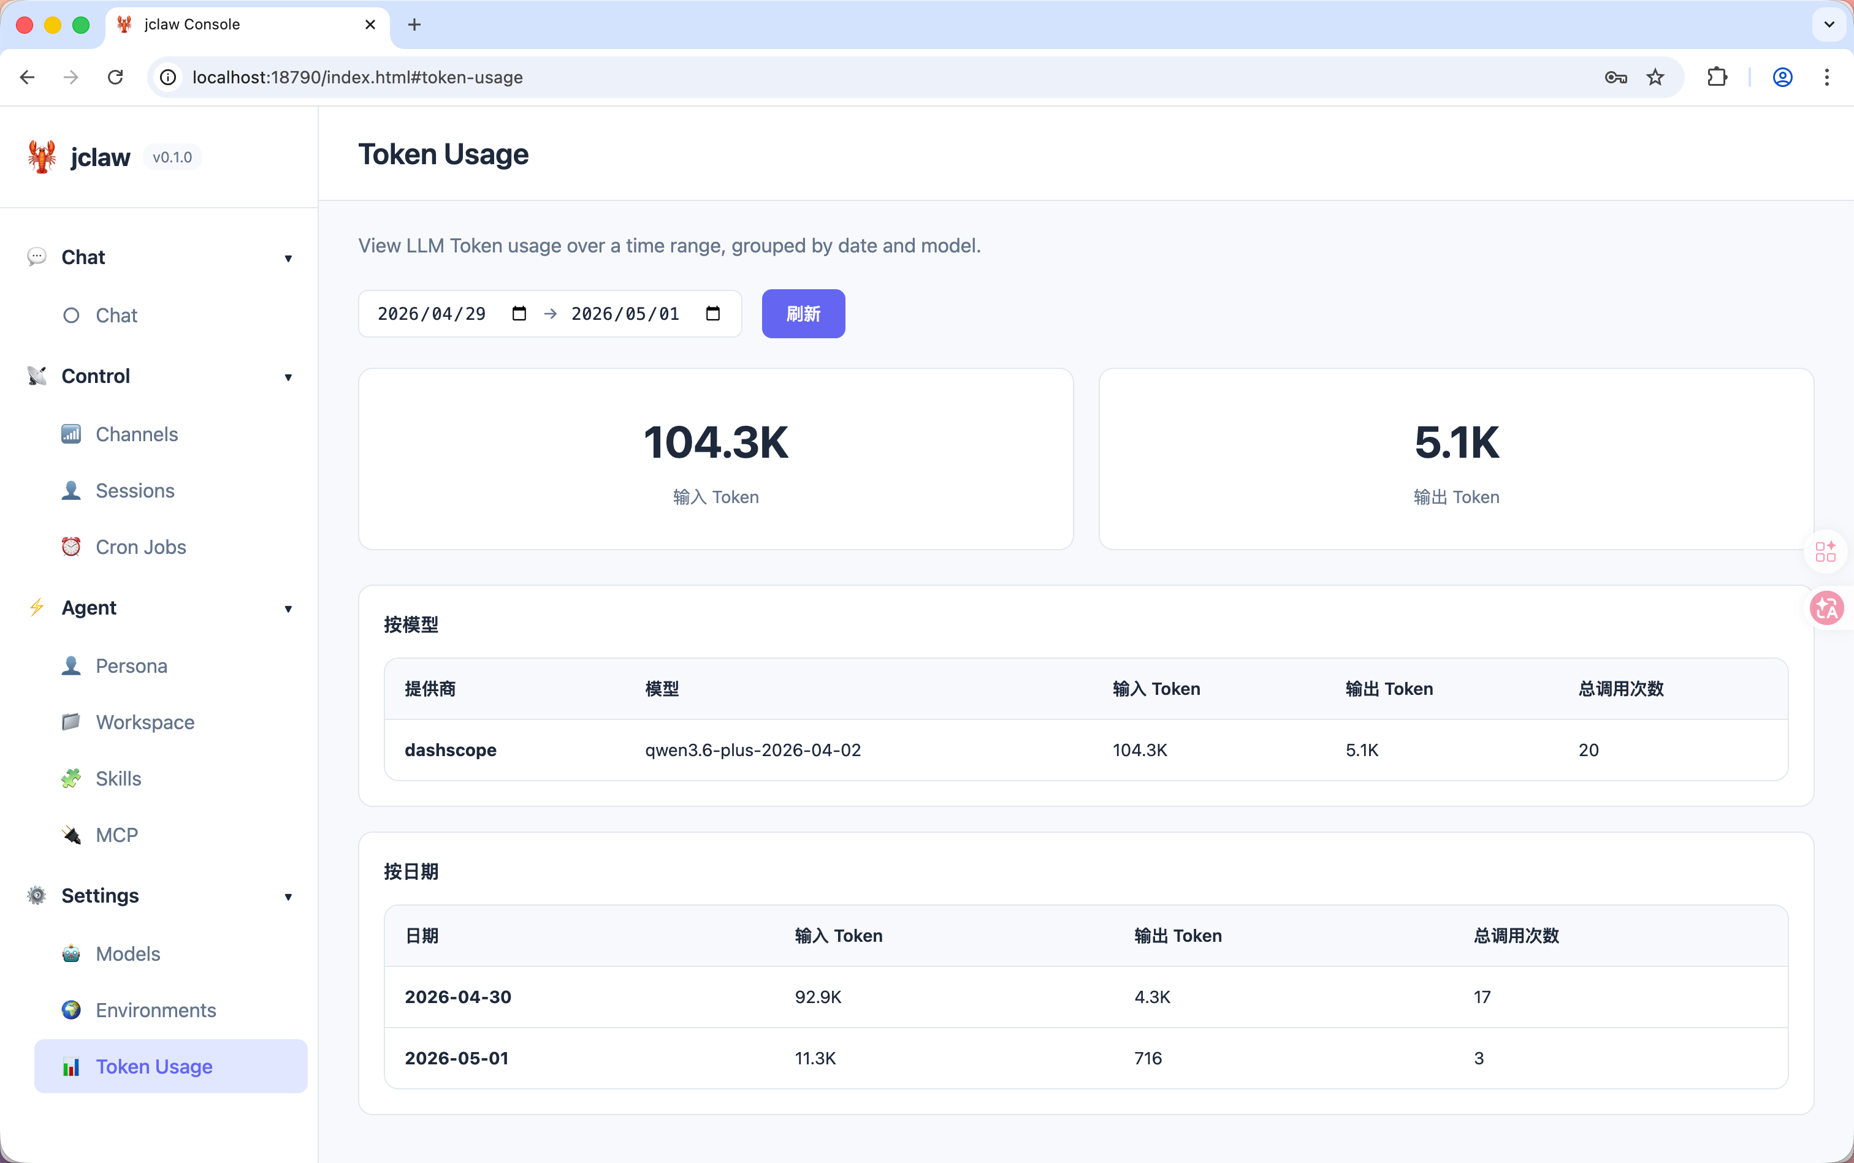Screen dimensions: 1854x1163
Task: Click the floating grid sparkle icon
Action: click(1826, 551)
